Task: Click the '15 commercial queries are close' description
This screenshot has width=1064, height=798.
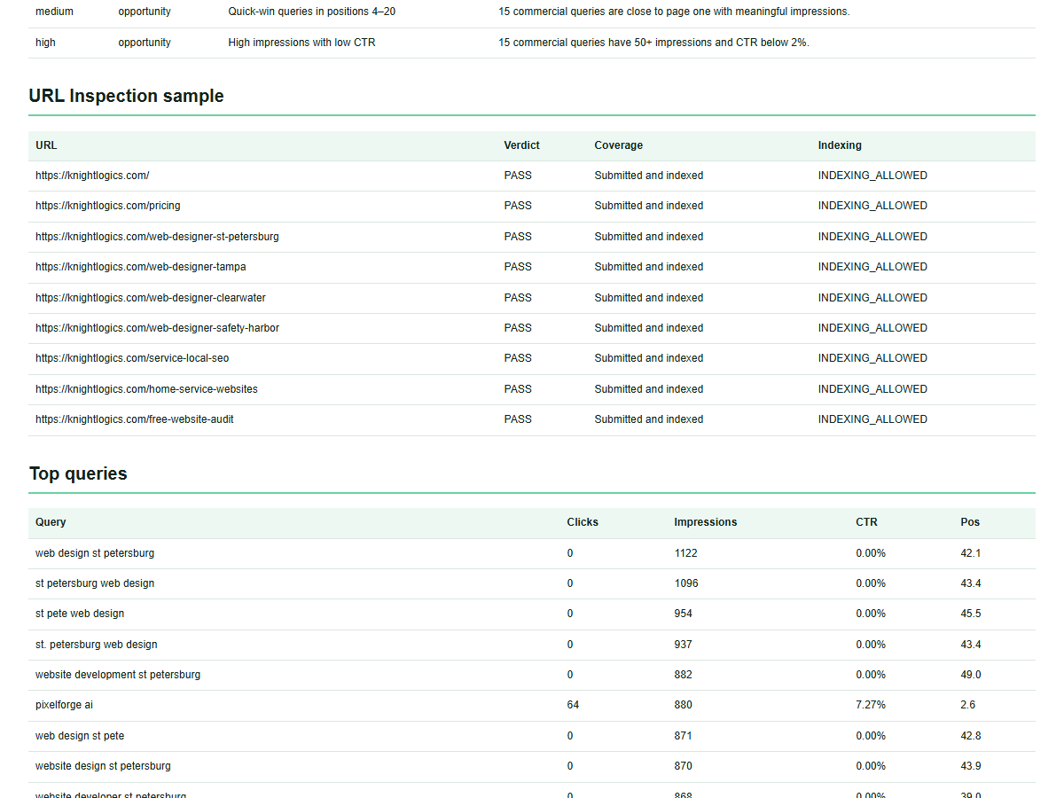Action: tap(674, 12)
